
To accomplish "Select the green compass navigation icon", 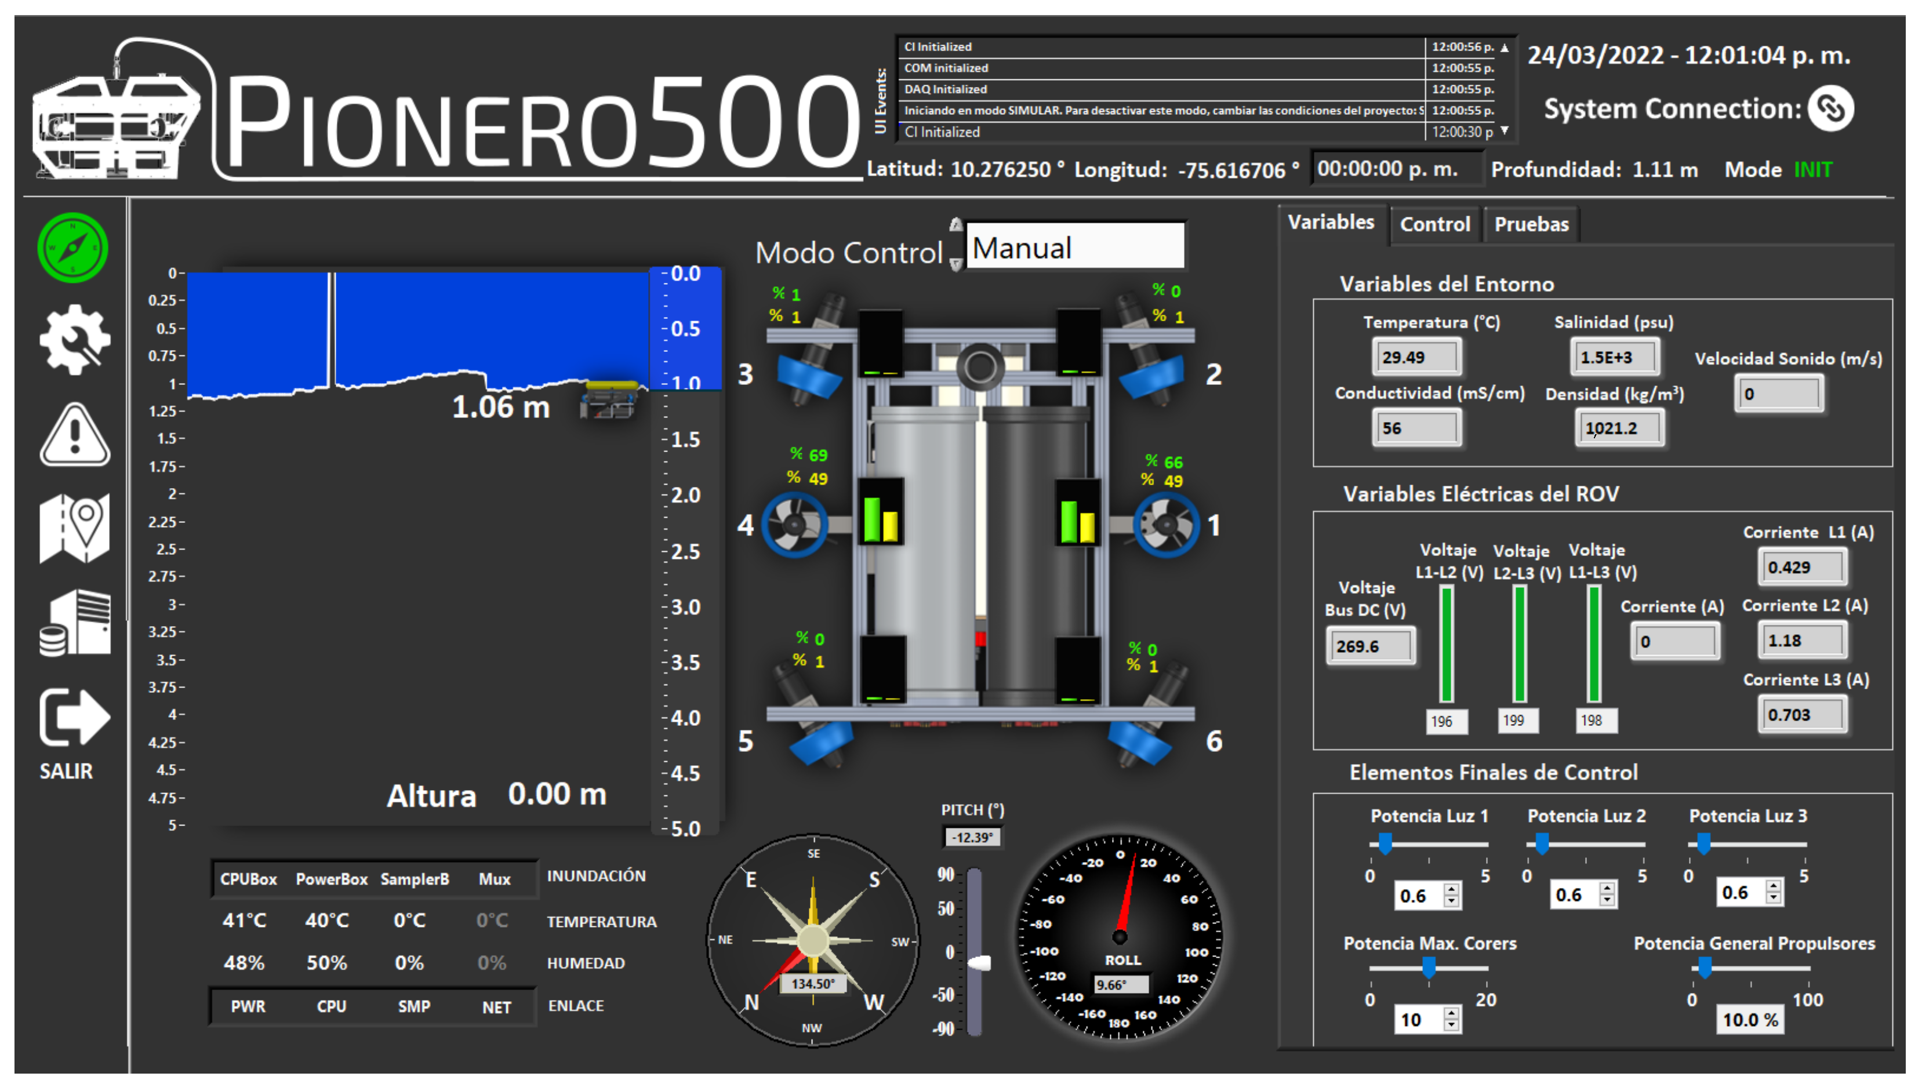I will [x=72, y=248].
